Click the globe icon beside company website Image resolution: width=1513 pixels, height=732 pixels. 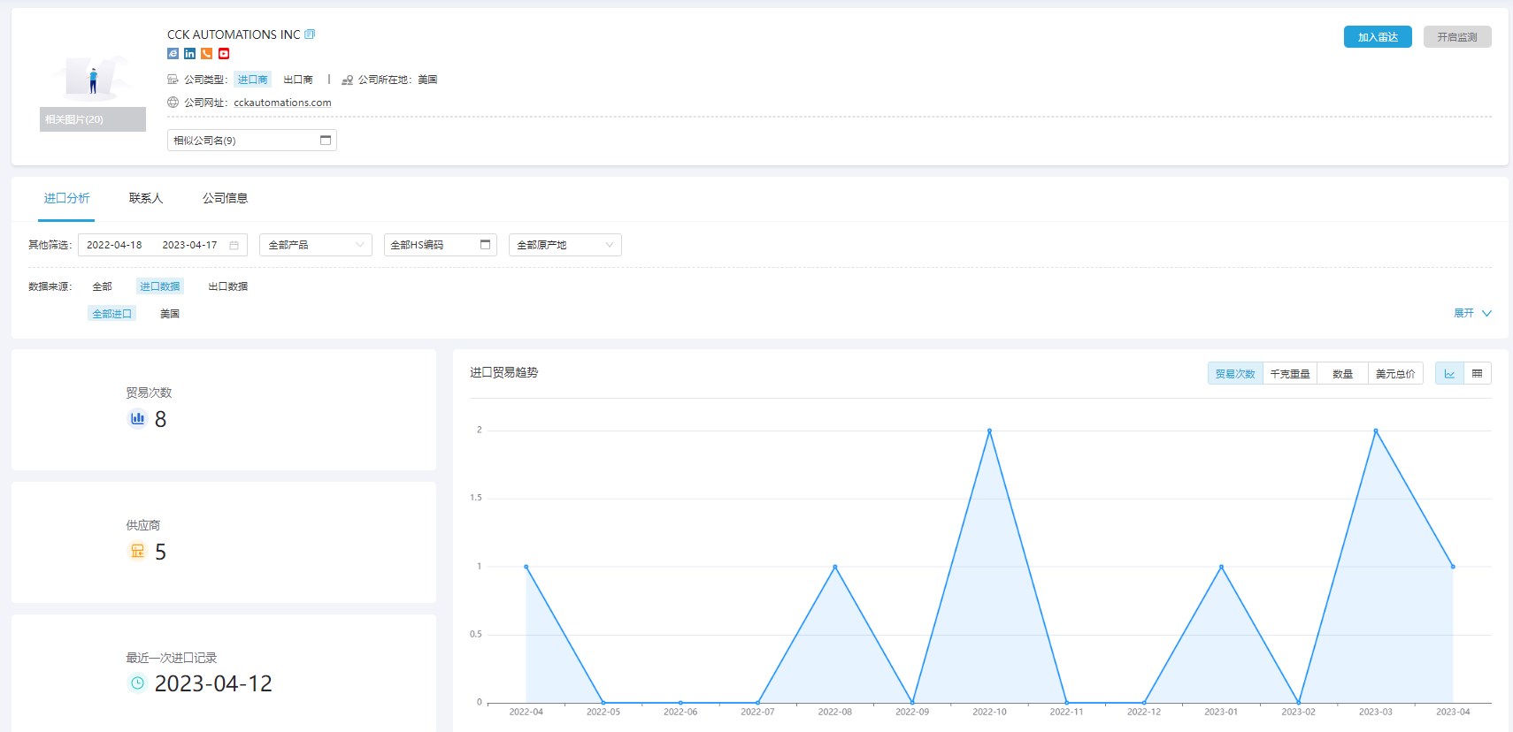click(173, 103)
